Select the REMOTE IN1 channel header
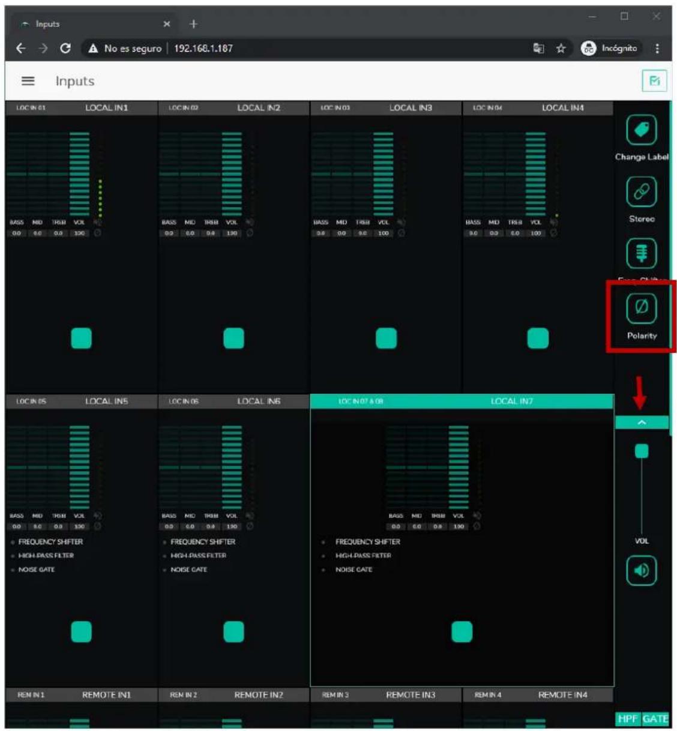This screenshot has width=677, height=731. point(82,694)
